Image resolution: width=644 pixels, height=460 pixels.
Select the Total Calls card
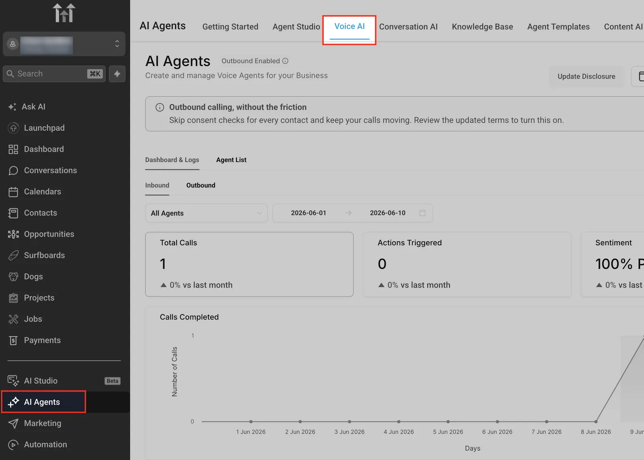pyautogui.click(x=249, y=264)
